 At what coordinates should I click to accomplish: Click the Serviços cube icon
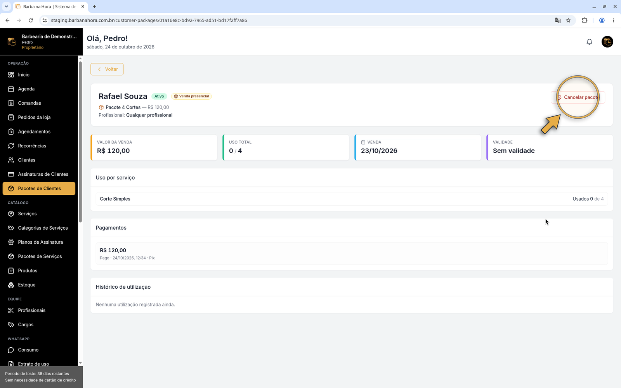(x=11, y=214)
